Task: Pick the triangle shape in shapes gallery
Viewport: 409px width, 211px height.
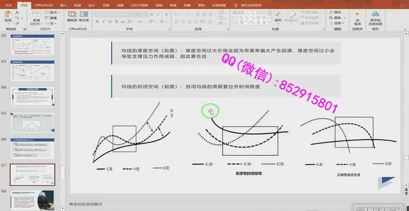Action: (241, 18)
